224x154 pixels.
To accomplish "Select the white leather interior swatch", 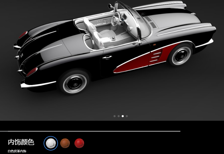I will click(x=51, y=143).
